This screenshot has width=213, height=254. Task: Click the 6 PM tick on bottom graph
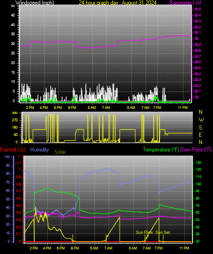pyautogui.click(x=61, y=248)
